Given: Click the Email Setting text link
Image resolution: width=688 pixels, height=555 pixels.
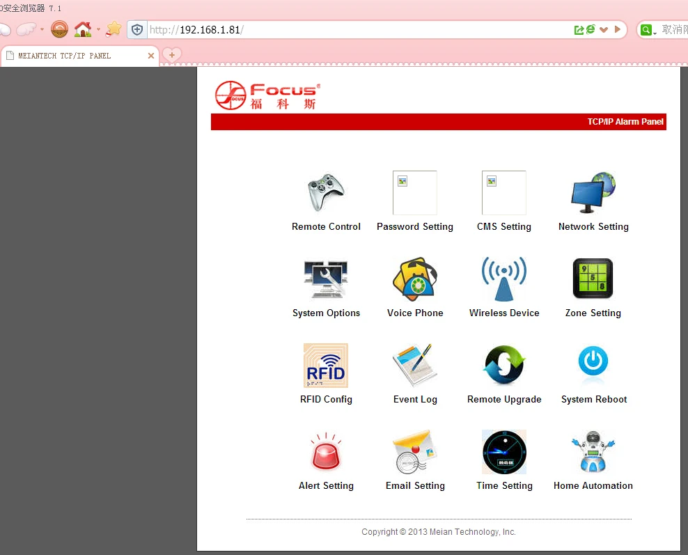Looking at the screenshot, I should [414, 486].
